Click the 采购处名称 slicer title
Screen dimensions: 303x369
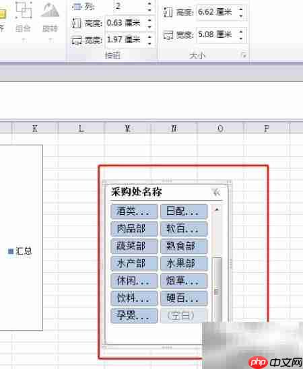pyautogui.click(x=136, y=192)
